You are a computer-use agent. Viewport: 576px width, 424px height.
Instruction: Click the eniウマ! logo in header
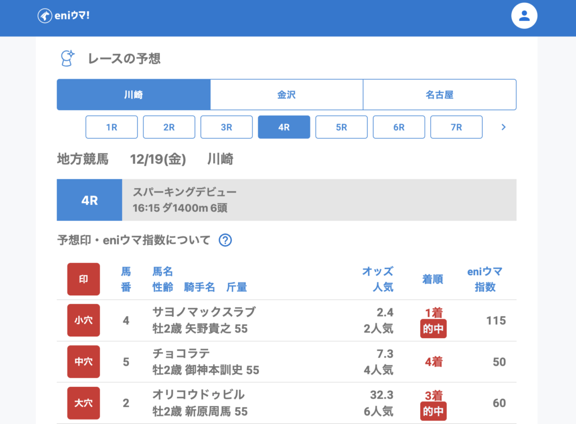pos(64,16)
